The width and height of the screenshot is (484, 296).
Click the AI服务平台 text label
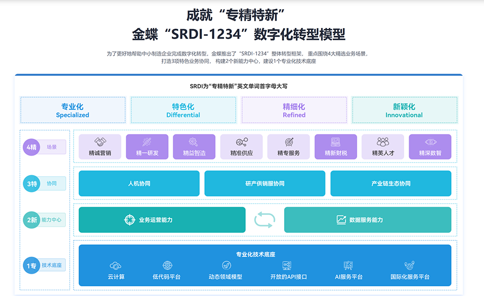[349, 277]
